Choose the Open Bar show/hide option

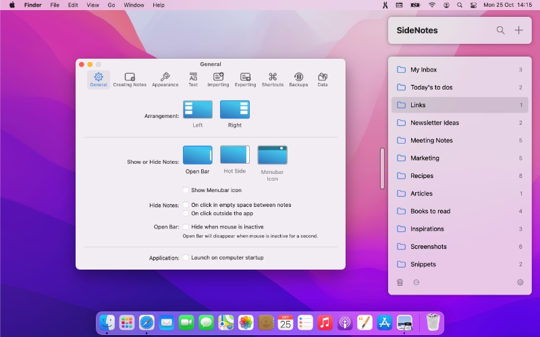coord(198,155)
